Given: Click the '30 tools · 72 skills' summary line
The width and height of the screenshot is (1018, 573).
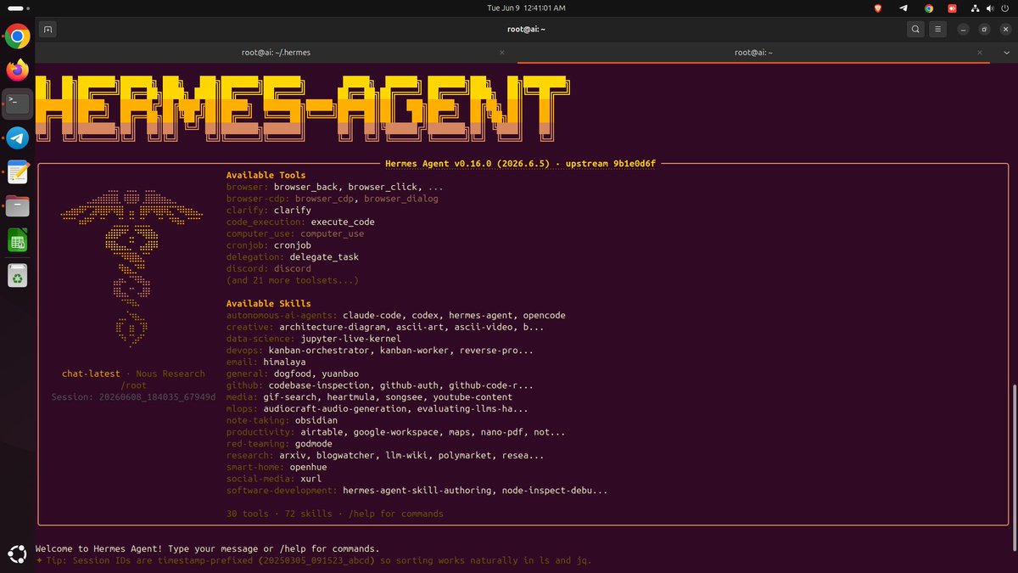Looking at the screenshot, I should coord(282,514).
